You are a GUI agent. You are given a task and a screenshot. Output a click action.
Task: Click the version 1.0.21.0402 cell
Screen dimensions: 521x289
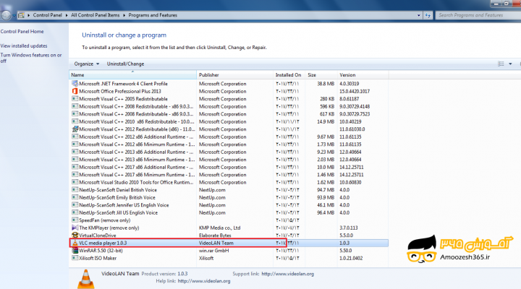351,258
